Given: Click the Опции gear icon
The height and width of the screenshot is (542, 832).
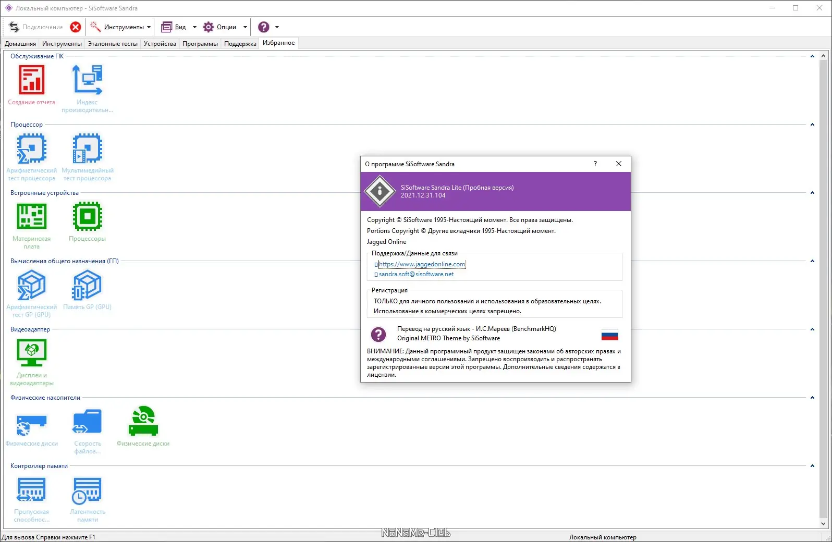Looking at the screenshot, I should click(x=209, y=27).
